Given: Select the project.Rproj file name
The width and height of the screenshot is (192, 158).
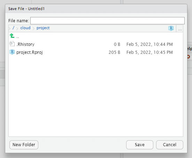Looking at the screenshot, I should 30,52.
